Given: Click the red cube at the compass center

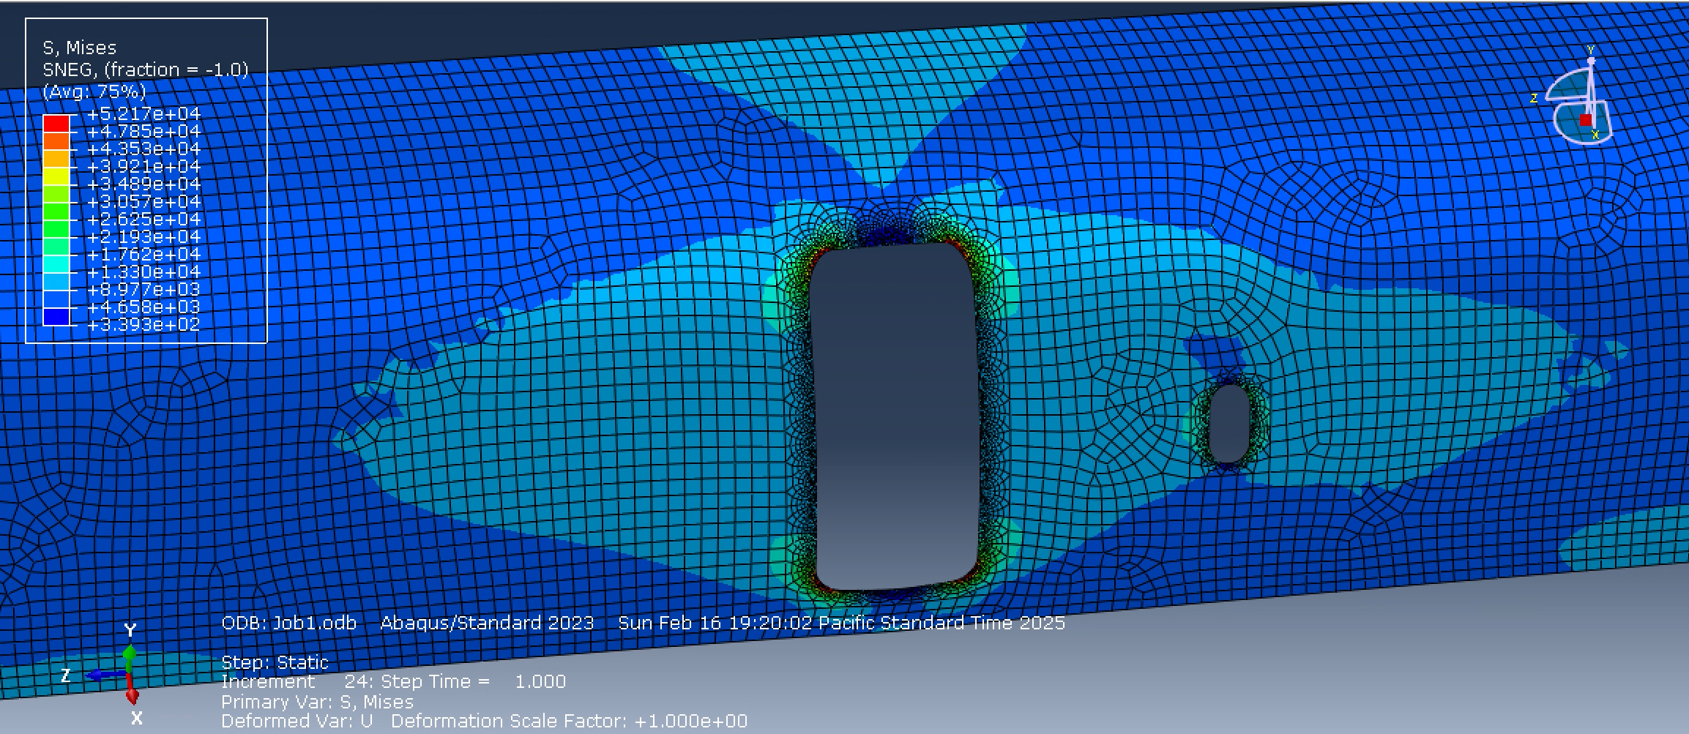Looking at the screenshot, I should [1584, 121].
